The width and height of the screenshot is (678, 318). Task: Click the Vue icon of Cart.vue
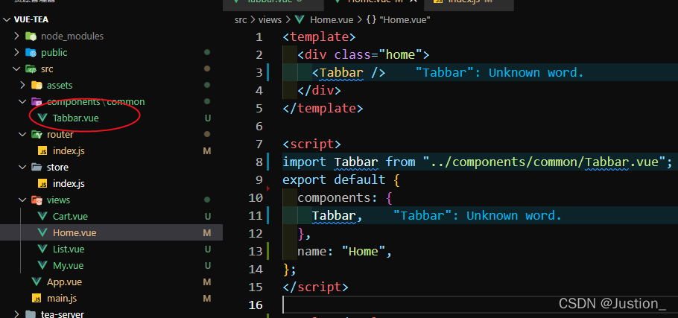[42, 216]
